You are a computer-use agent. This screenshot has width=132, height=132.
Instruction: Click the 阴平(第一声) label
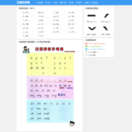(92, 22)
